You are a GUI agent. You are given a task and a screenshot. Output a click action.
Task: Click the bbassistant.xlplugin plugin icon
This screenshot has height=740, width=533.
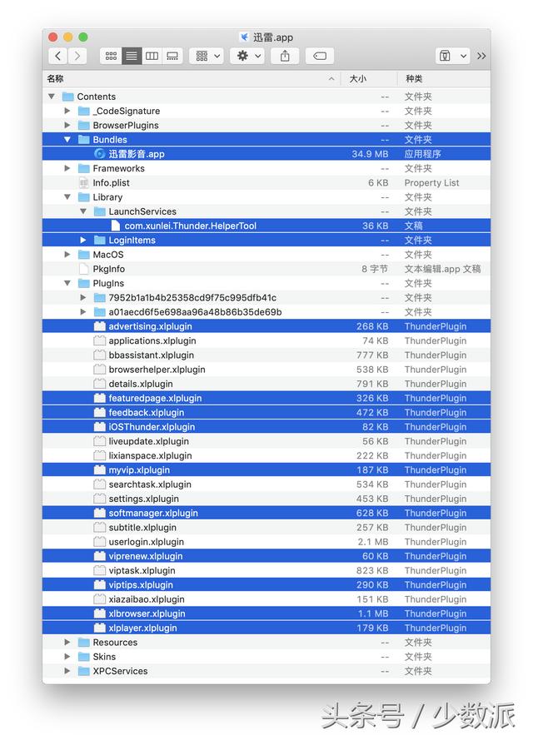click(x=99, y=355)
